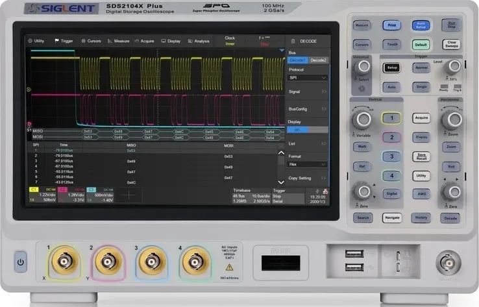
Task: Toggle the Digital channels button
Action: (391, 193)
